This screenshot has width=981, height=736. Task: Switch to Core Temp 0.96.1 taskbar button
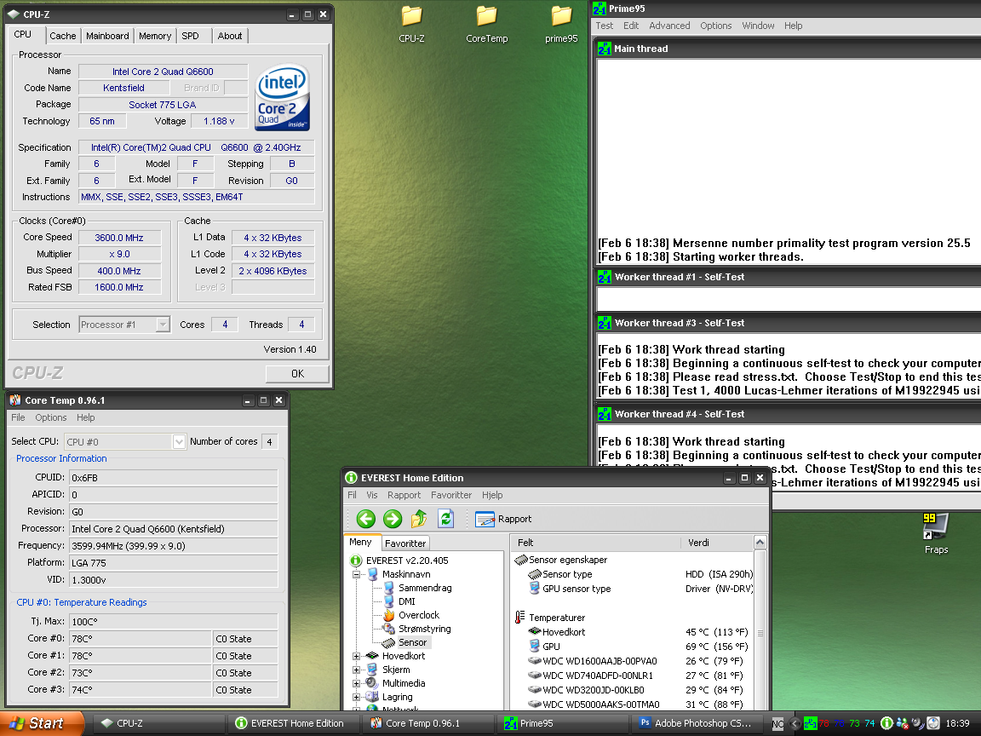(429, 723)
